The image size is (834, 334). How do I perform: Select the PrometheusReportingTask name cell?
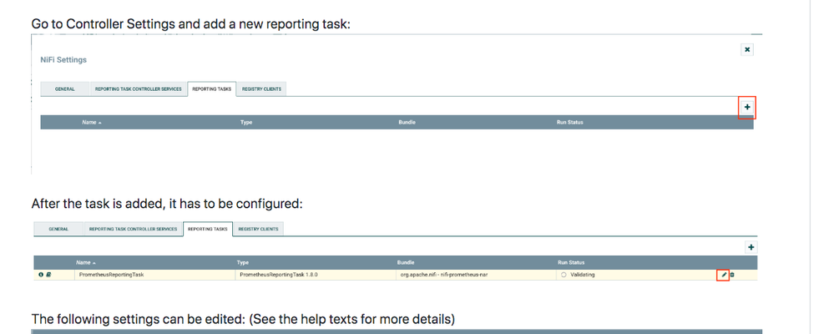[x=154, y=275]
